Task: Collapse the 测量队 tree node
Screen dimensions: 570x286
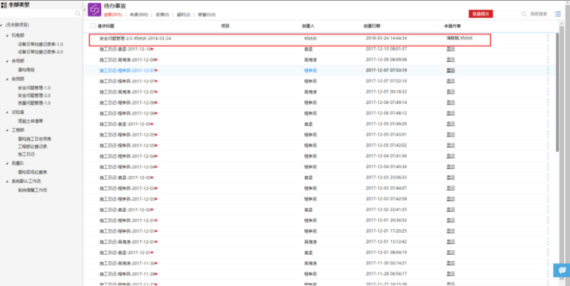Action: pyautogui.click(x=7, y=163)
